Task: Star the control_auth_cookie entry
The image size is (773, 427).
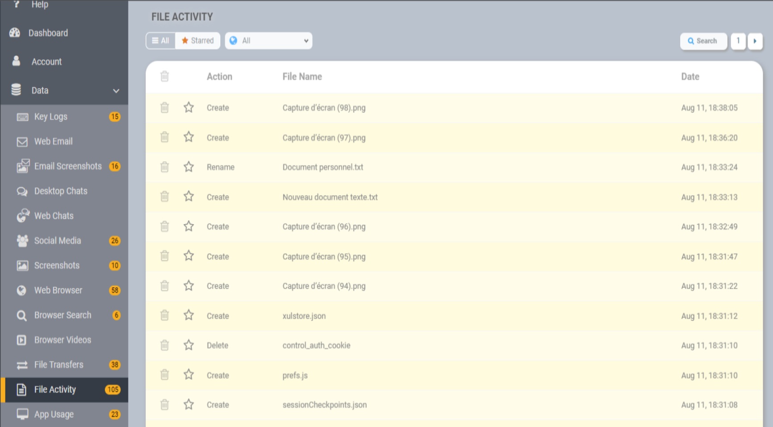Action: (x=189, y=345)
